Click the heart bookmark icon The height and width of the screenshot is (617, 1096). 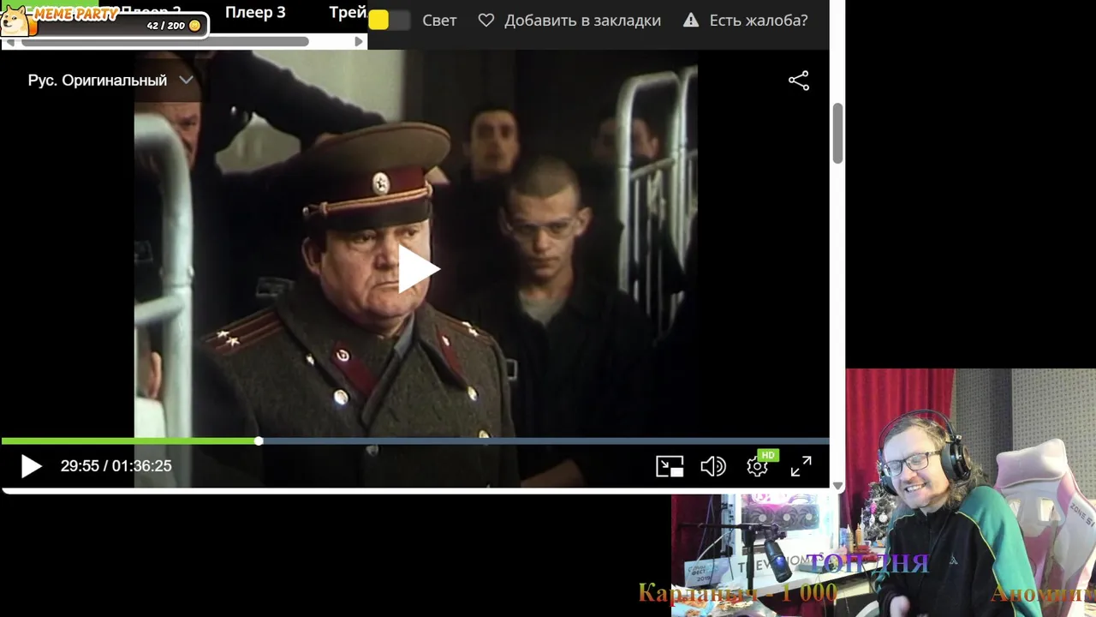tap(485, 20)
